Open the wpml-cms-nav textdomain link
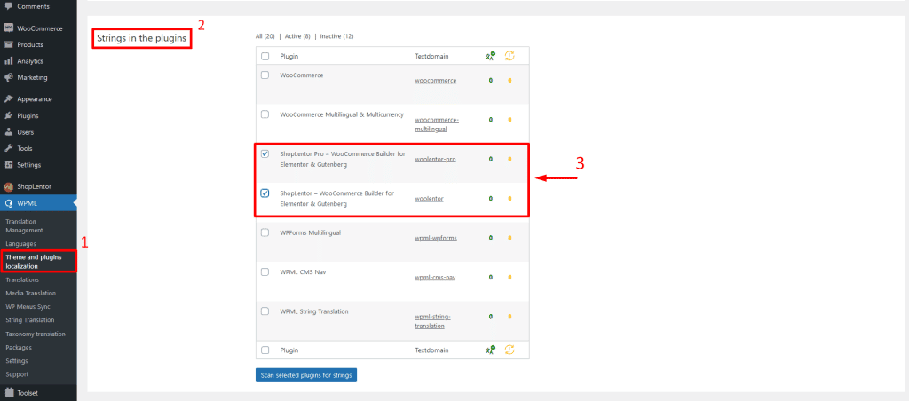 point(435,278)
